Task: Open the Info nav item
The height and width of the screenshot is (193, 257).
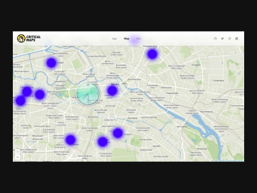Action: click(138, 39)
